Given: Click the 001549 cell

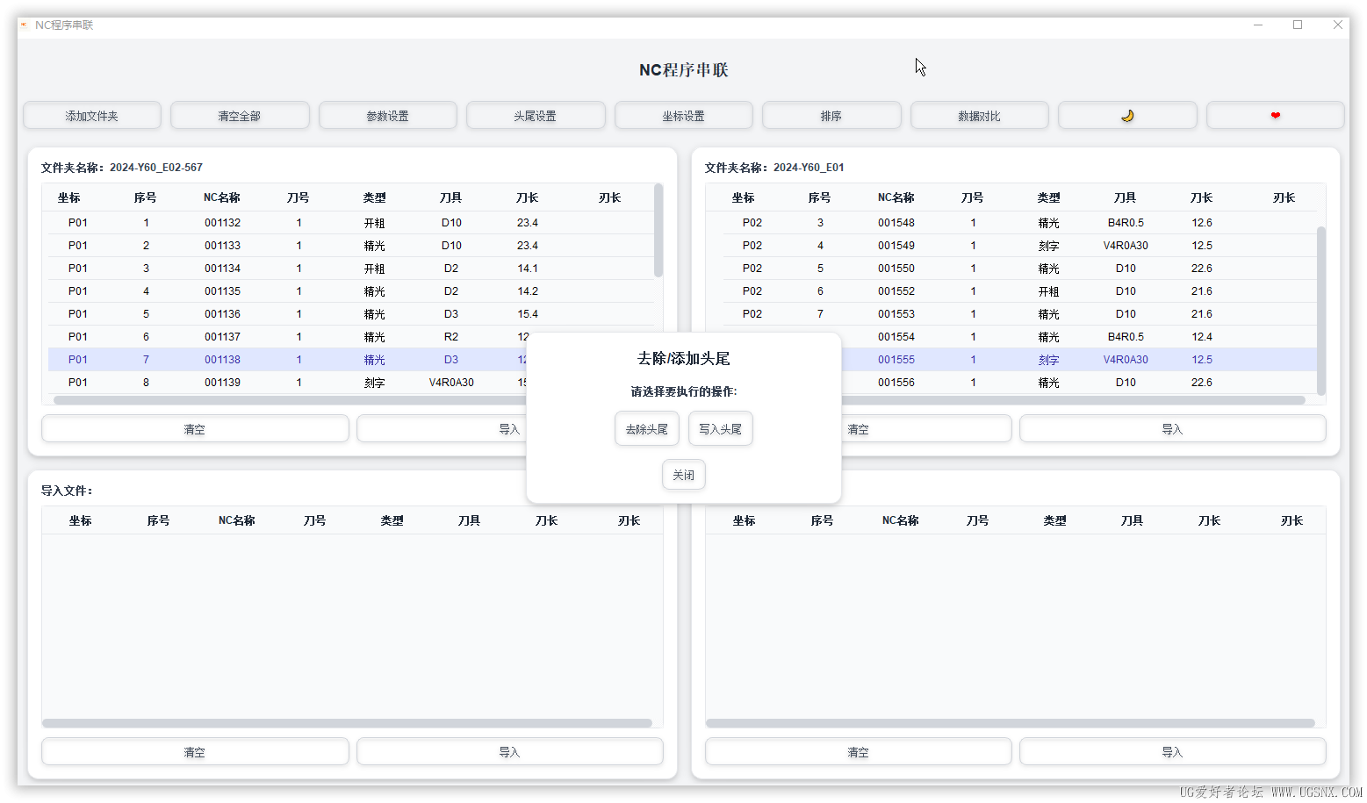Looking at the screenshot, I should pos(896,246).
